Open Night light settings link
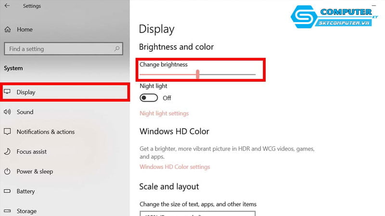385x216 pixels. 164,114
